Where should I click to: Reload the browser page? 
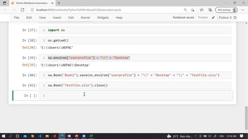point(22,10)
